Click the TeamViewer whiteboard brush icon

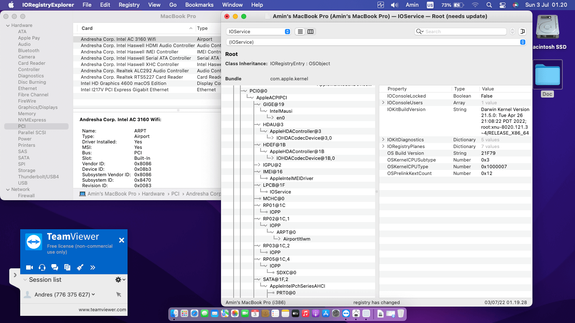tap(80, 267)
